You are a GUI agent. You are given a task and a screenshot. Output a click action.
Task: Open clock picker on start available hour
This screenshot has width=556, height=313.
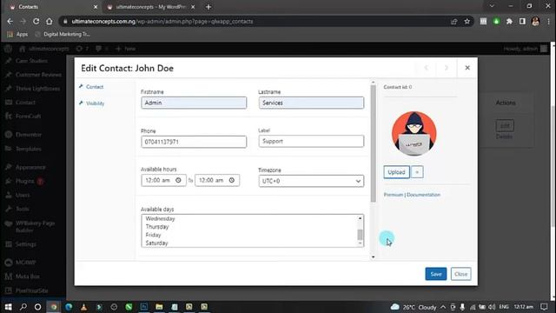click(x=178, y=180)
